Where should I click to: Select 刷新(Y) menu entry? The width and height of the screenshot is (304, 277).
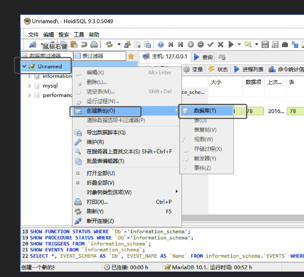pos(127,211)
